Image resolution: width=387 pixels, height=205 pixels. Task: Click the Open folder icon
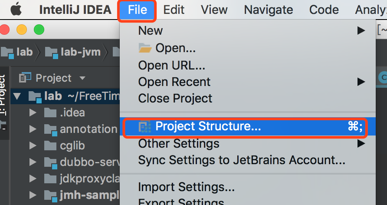pyautogui.click(x=145, y=48)
